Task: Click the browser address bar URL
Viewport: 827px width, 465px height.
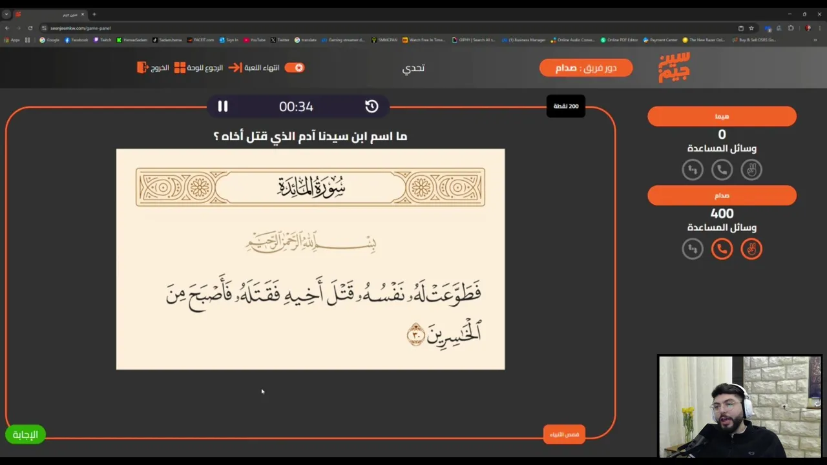Action: 81,28
